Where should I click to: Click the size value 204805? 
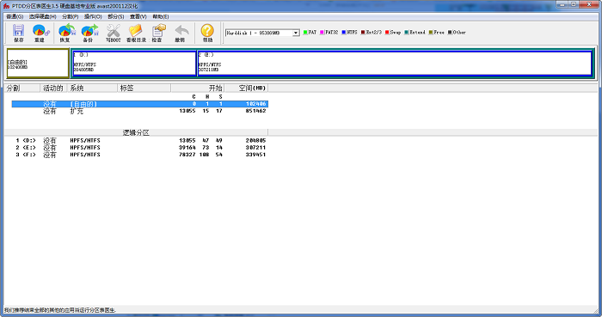255,141
